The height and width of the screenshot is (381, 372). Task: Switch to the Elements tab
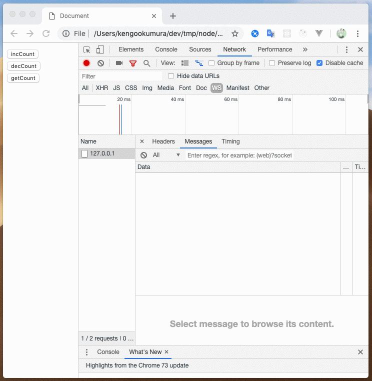(x=131, y=49)
